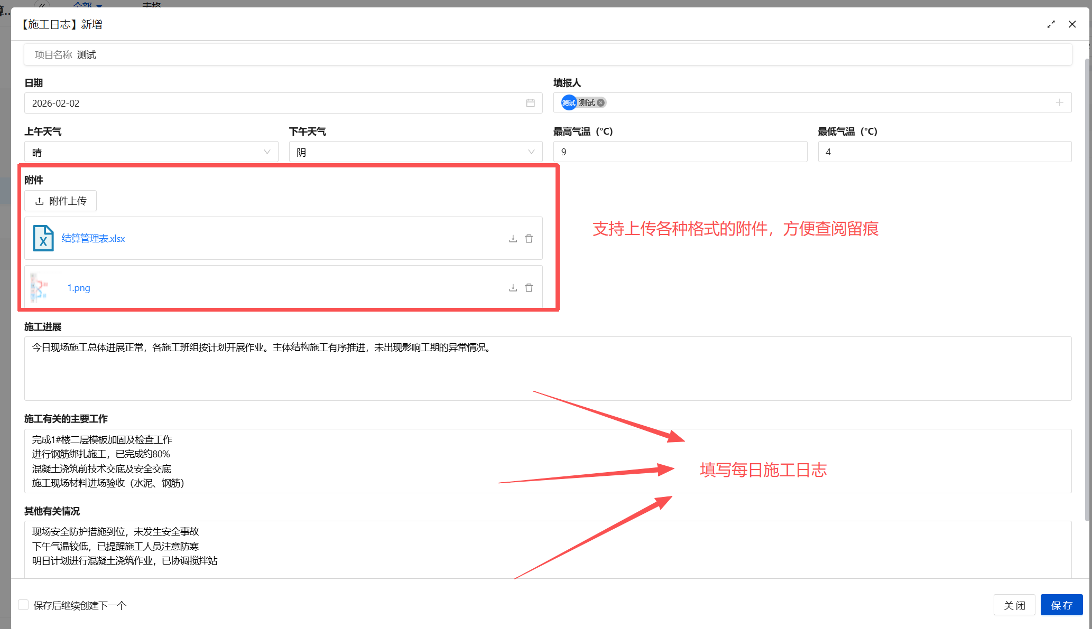The height and width of the screenshot is (629, 1092).
Task: Add a reporter with plus icon
Action: [1059, 102]
